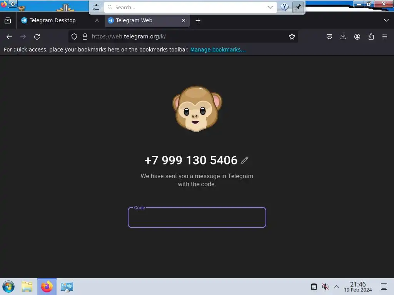
Task: Click the help question mark icon
Action: point(284,7)
